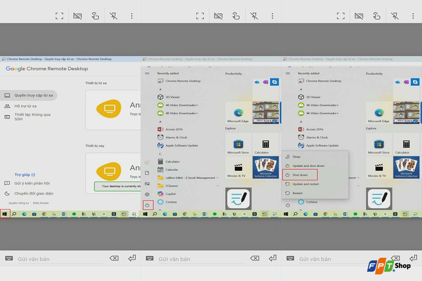
Task: Tap the touch mode hand icon in left panel toolbar
Action: click(95, 16)
